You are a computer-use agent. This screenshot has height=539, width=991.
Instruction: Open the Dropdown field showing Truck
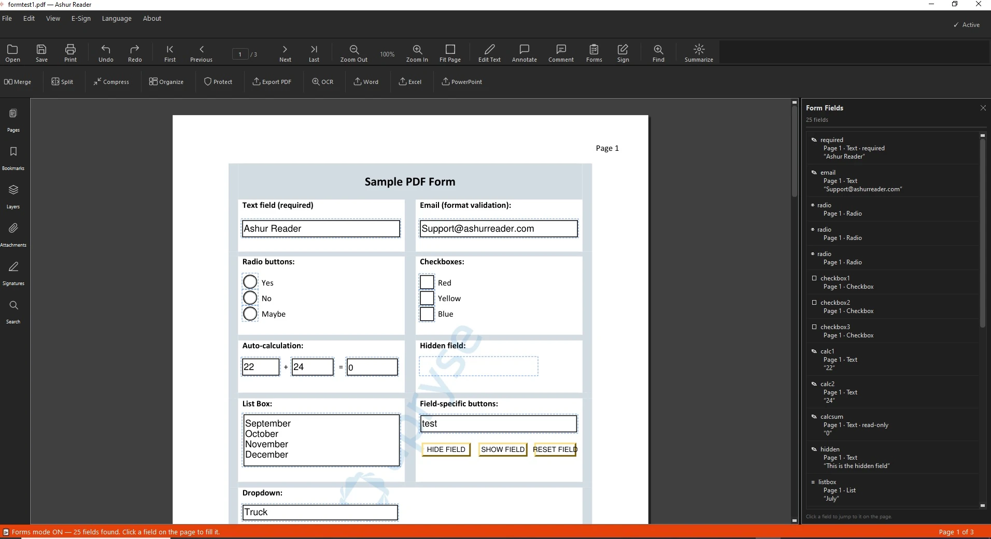click(320, 512)
